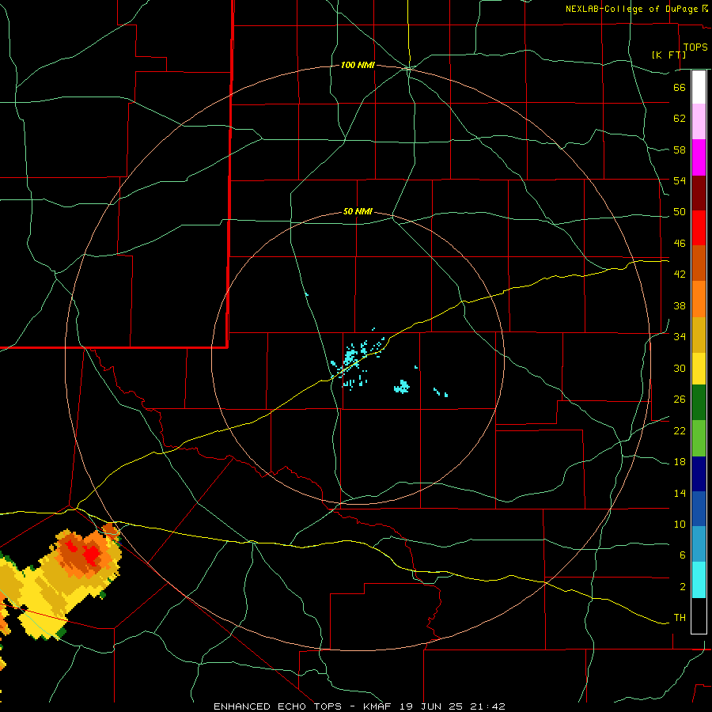The height and width of the screenshot is (712, 712).
Task: Select the dark green legend swatch
Action: pos(699,403)
